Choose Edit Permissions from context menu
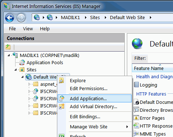Image resolution: width=173 pixels, height=137 pixels. click(x=94, y=89)
